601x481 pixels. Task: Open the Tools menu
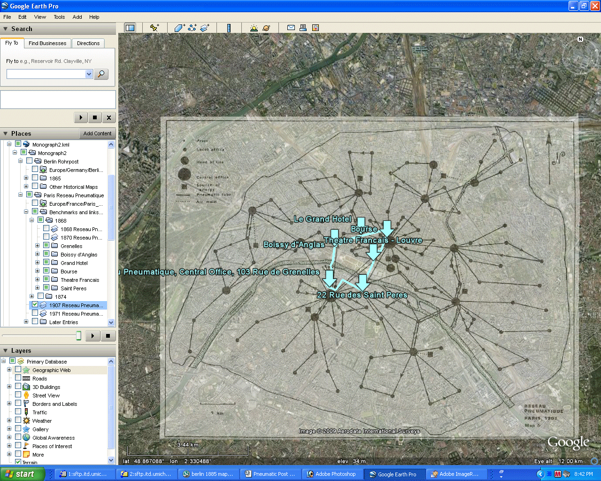click(x=59, y=17)
